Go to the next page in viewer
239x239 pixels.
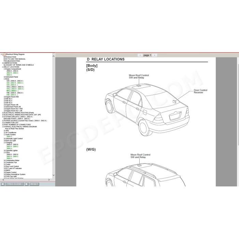[154, 55]
